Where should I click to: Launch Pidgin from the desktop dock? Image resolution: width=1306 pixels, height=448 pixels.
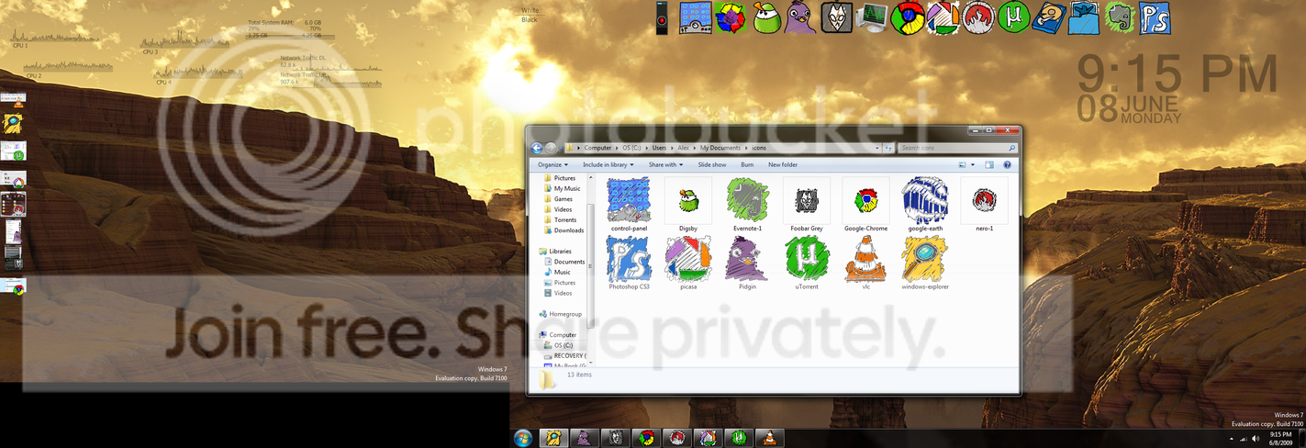pyautogui.click(x=798, y=17)
